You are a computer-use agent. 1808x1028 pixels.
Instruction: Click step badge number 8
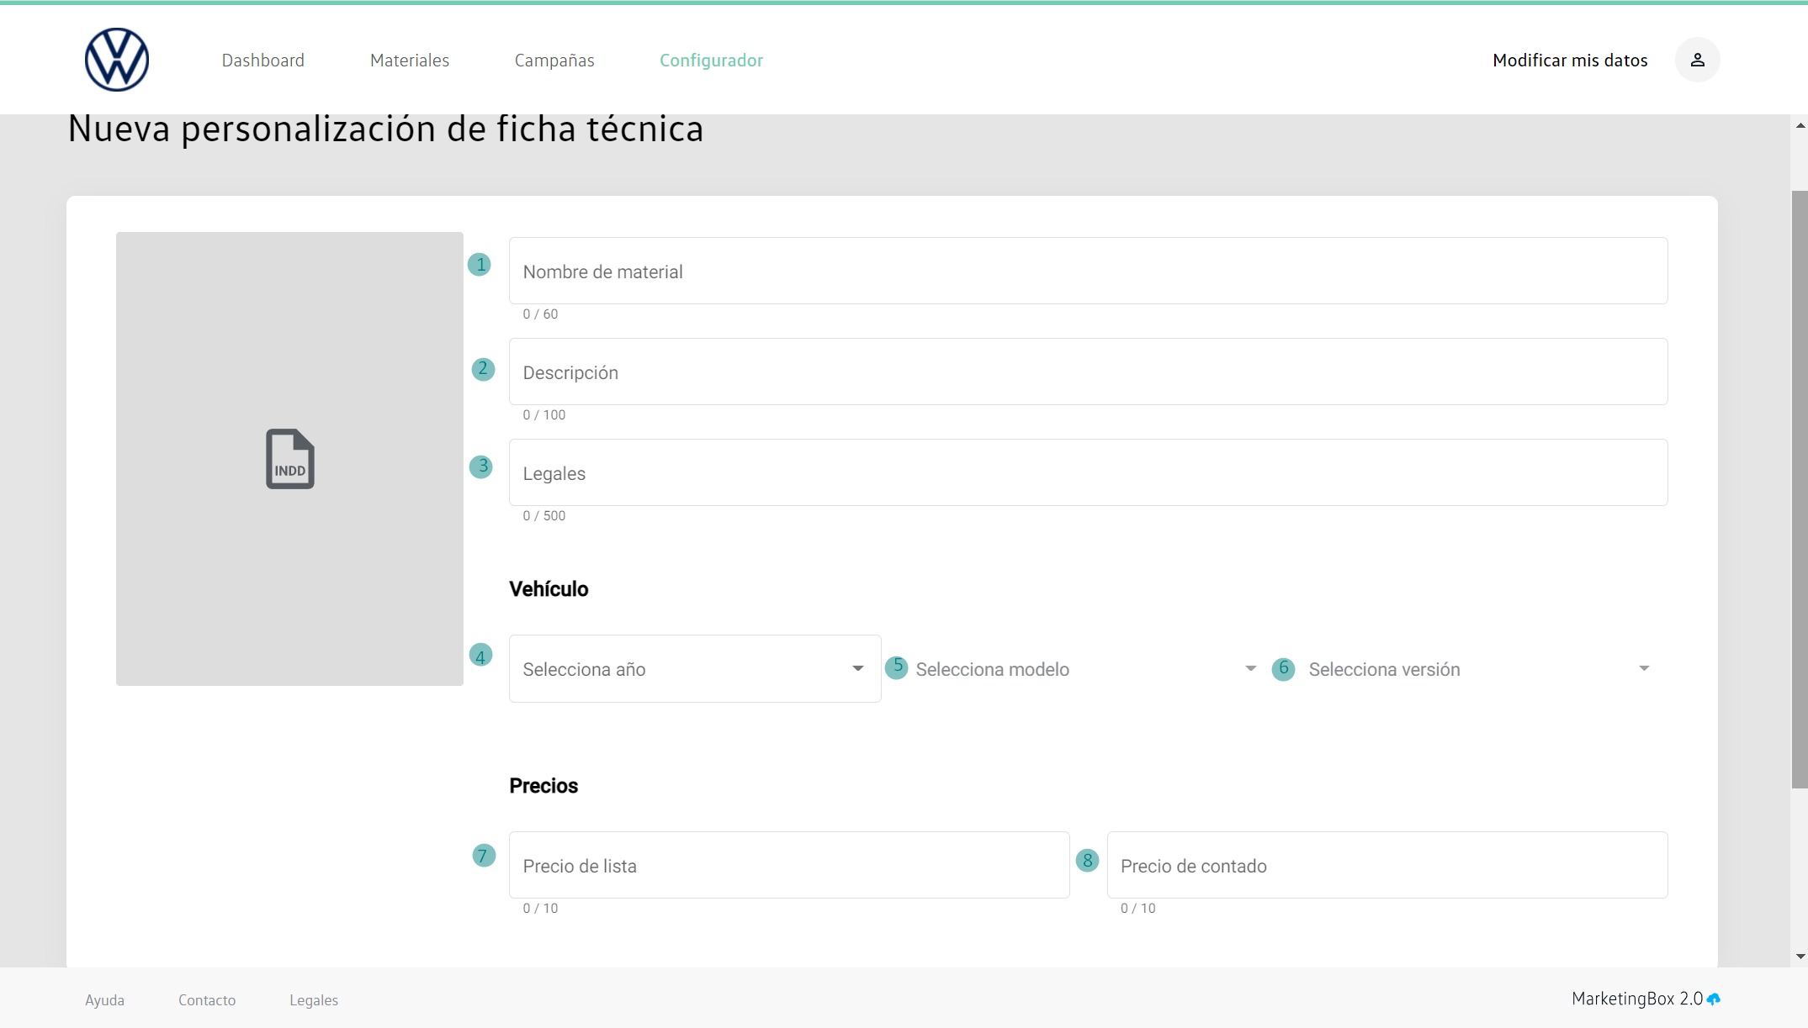1087,860
